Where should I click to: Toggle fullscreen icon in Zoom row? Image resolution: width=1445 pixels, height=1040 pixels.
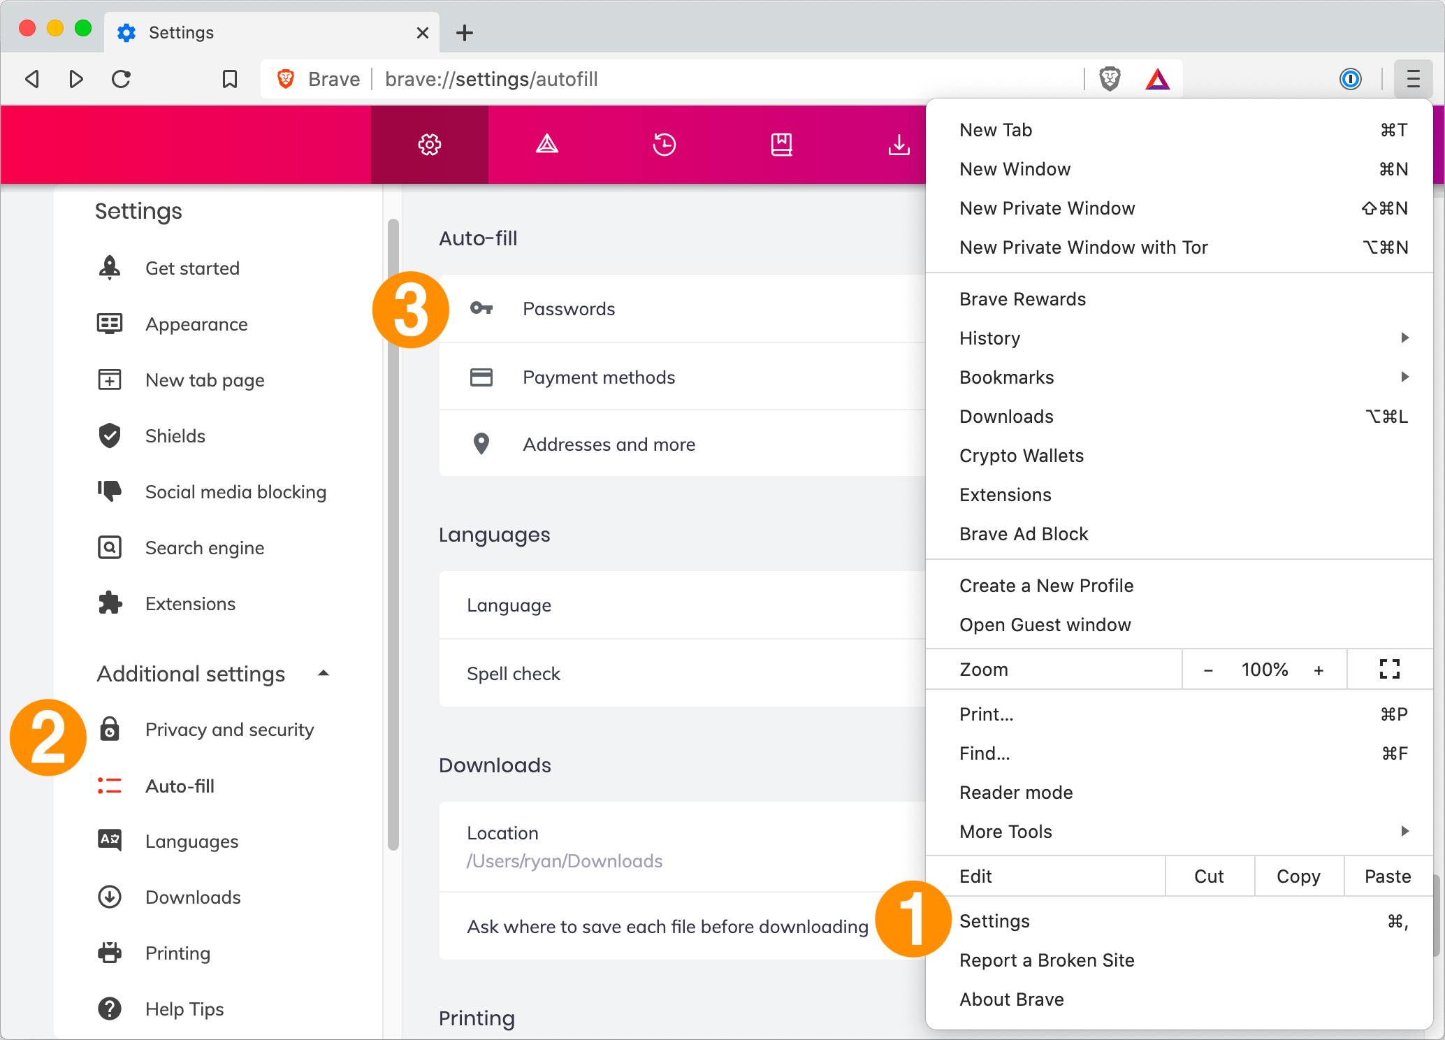[1389, 669]
